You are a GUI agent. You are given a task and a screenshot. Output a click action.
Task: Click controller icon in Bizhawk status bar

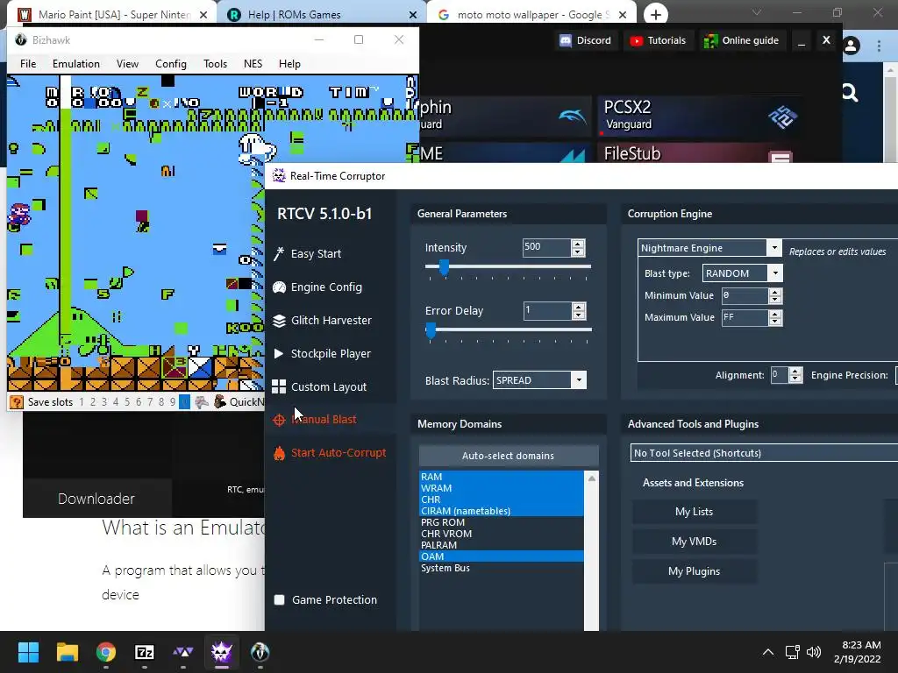pyautogui.click(x=202, y=402)
